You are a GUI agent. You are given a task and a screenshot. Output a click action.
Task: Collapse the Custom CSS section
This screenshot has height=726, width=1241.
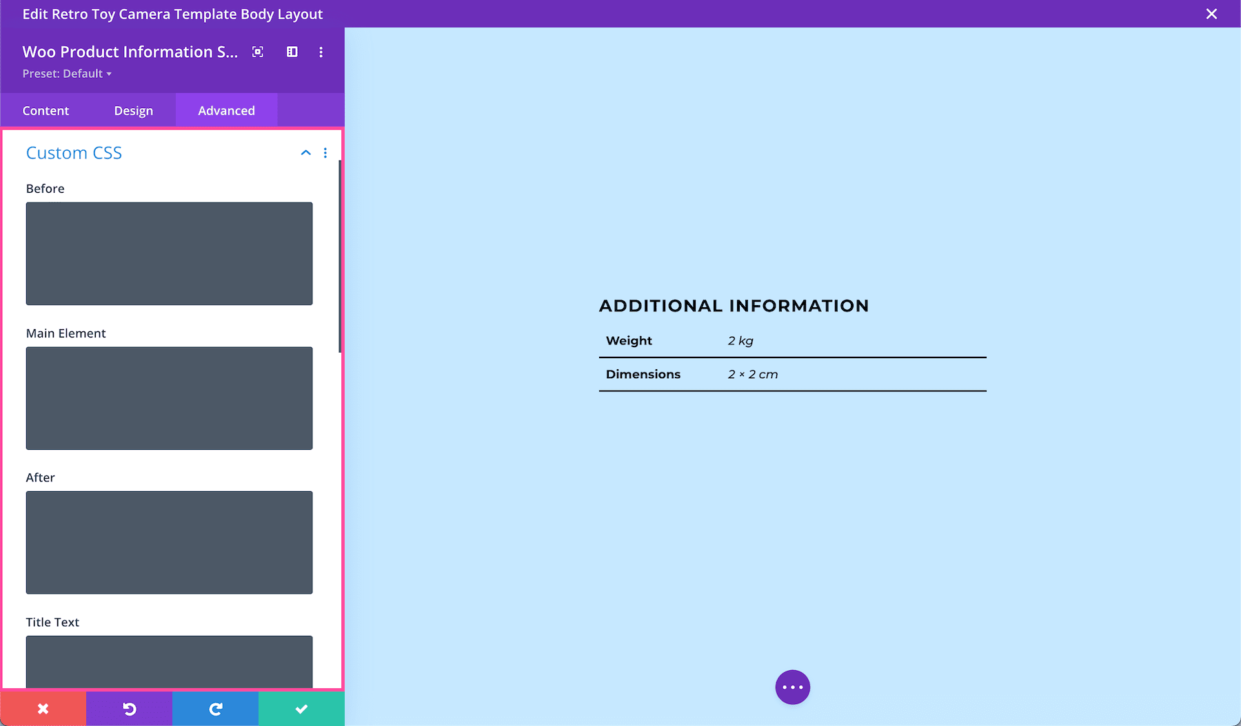pyautogui.click(x=305, y=152)
